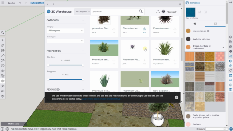
Task: Select the Eraser tool
Action: 3,45
